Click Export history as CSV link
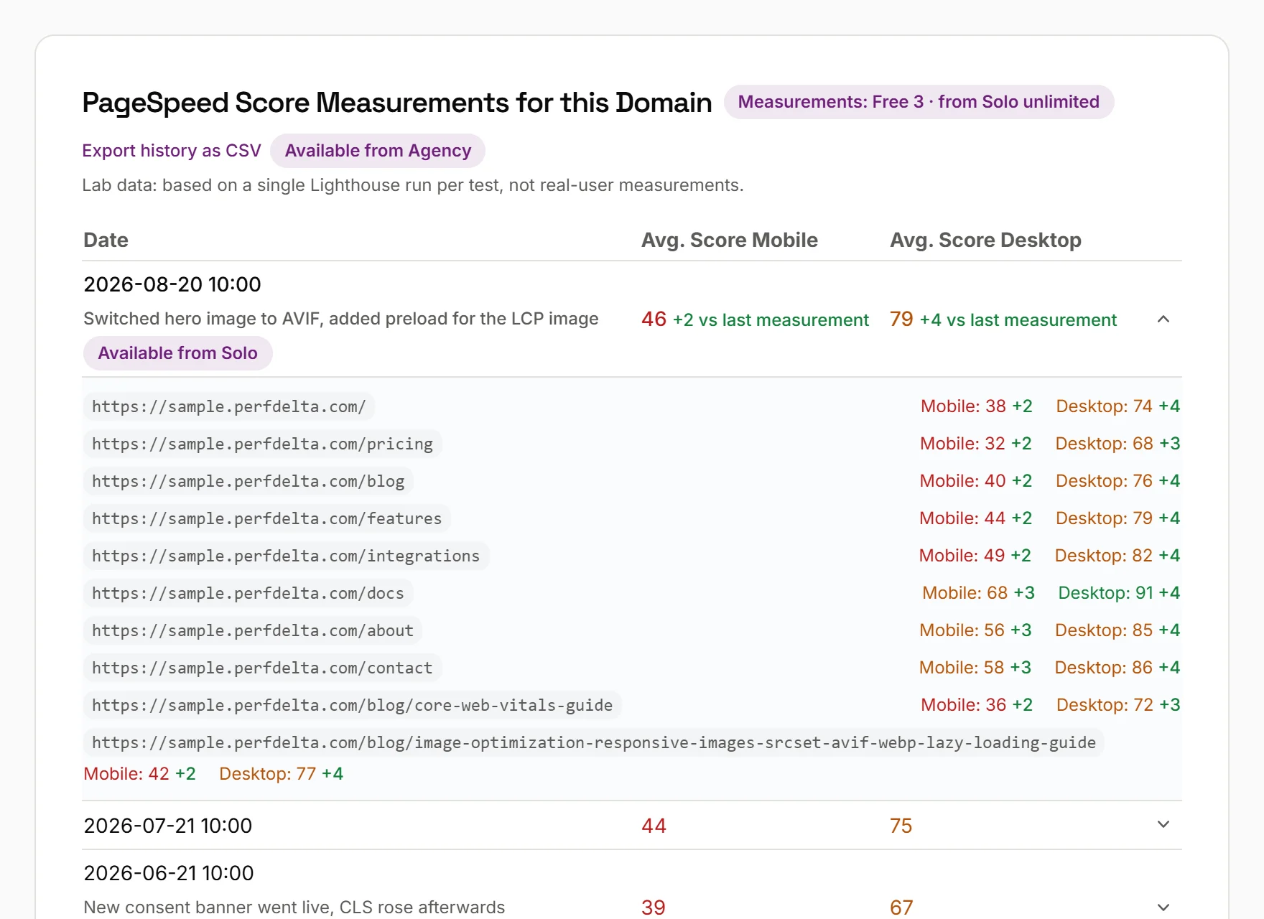Screen dimensions: 1264x919 pyautogui.click(x=172, y=151)
